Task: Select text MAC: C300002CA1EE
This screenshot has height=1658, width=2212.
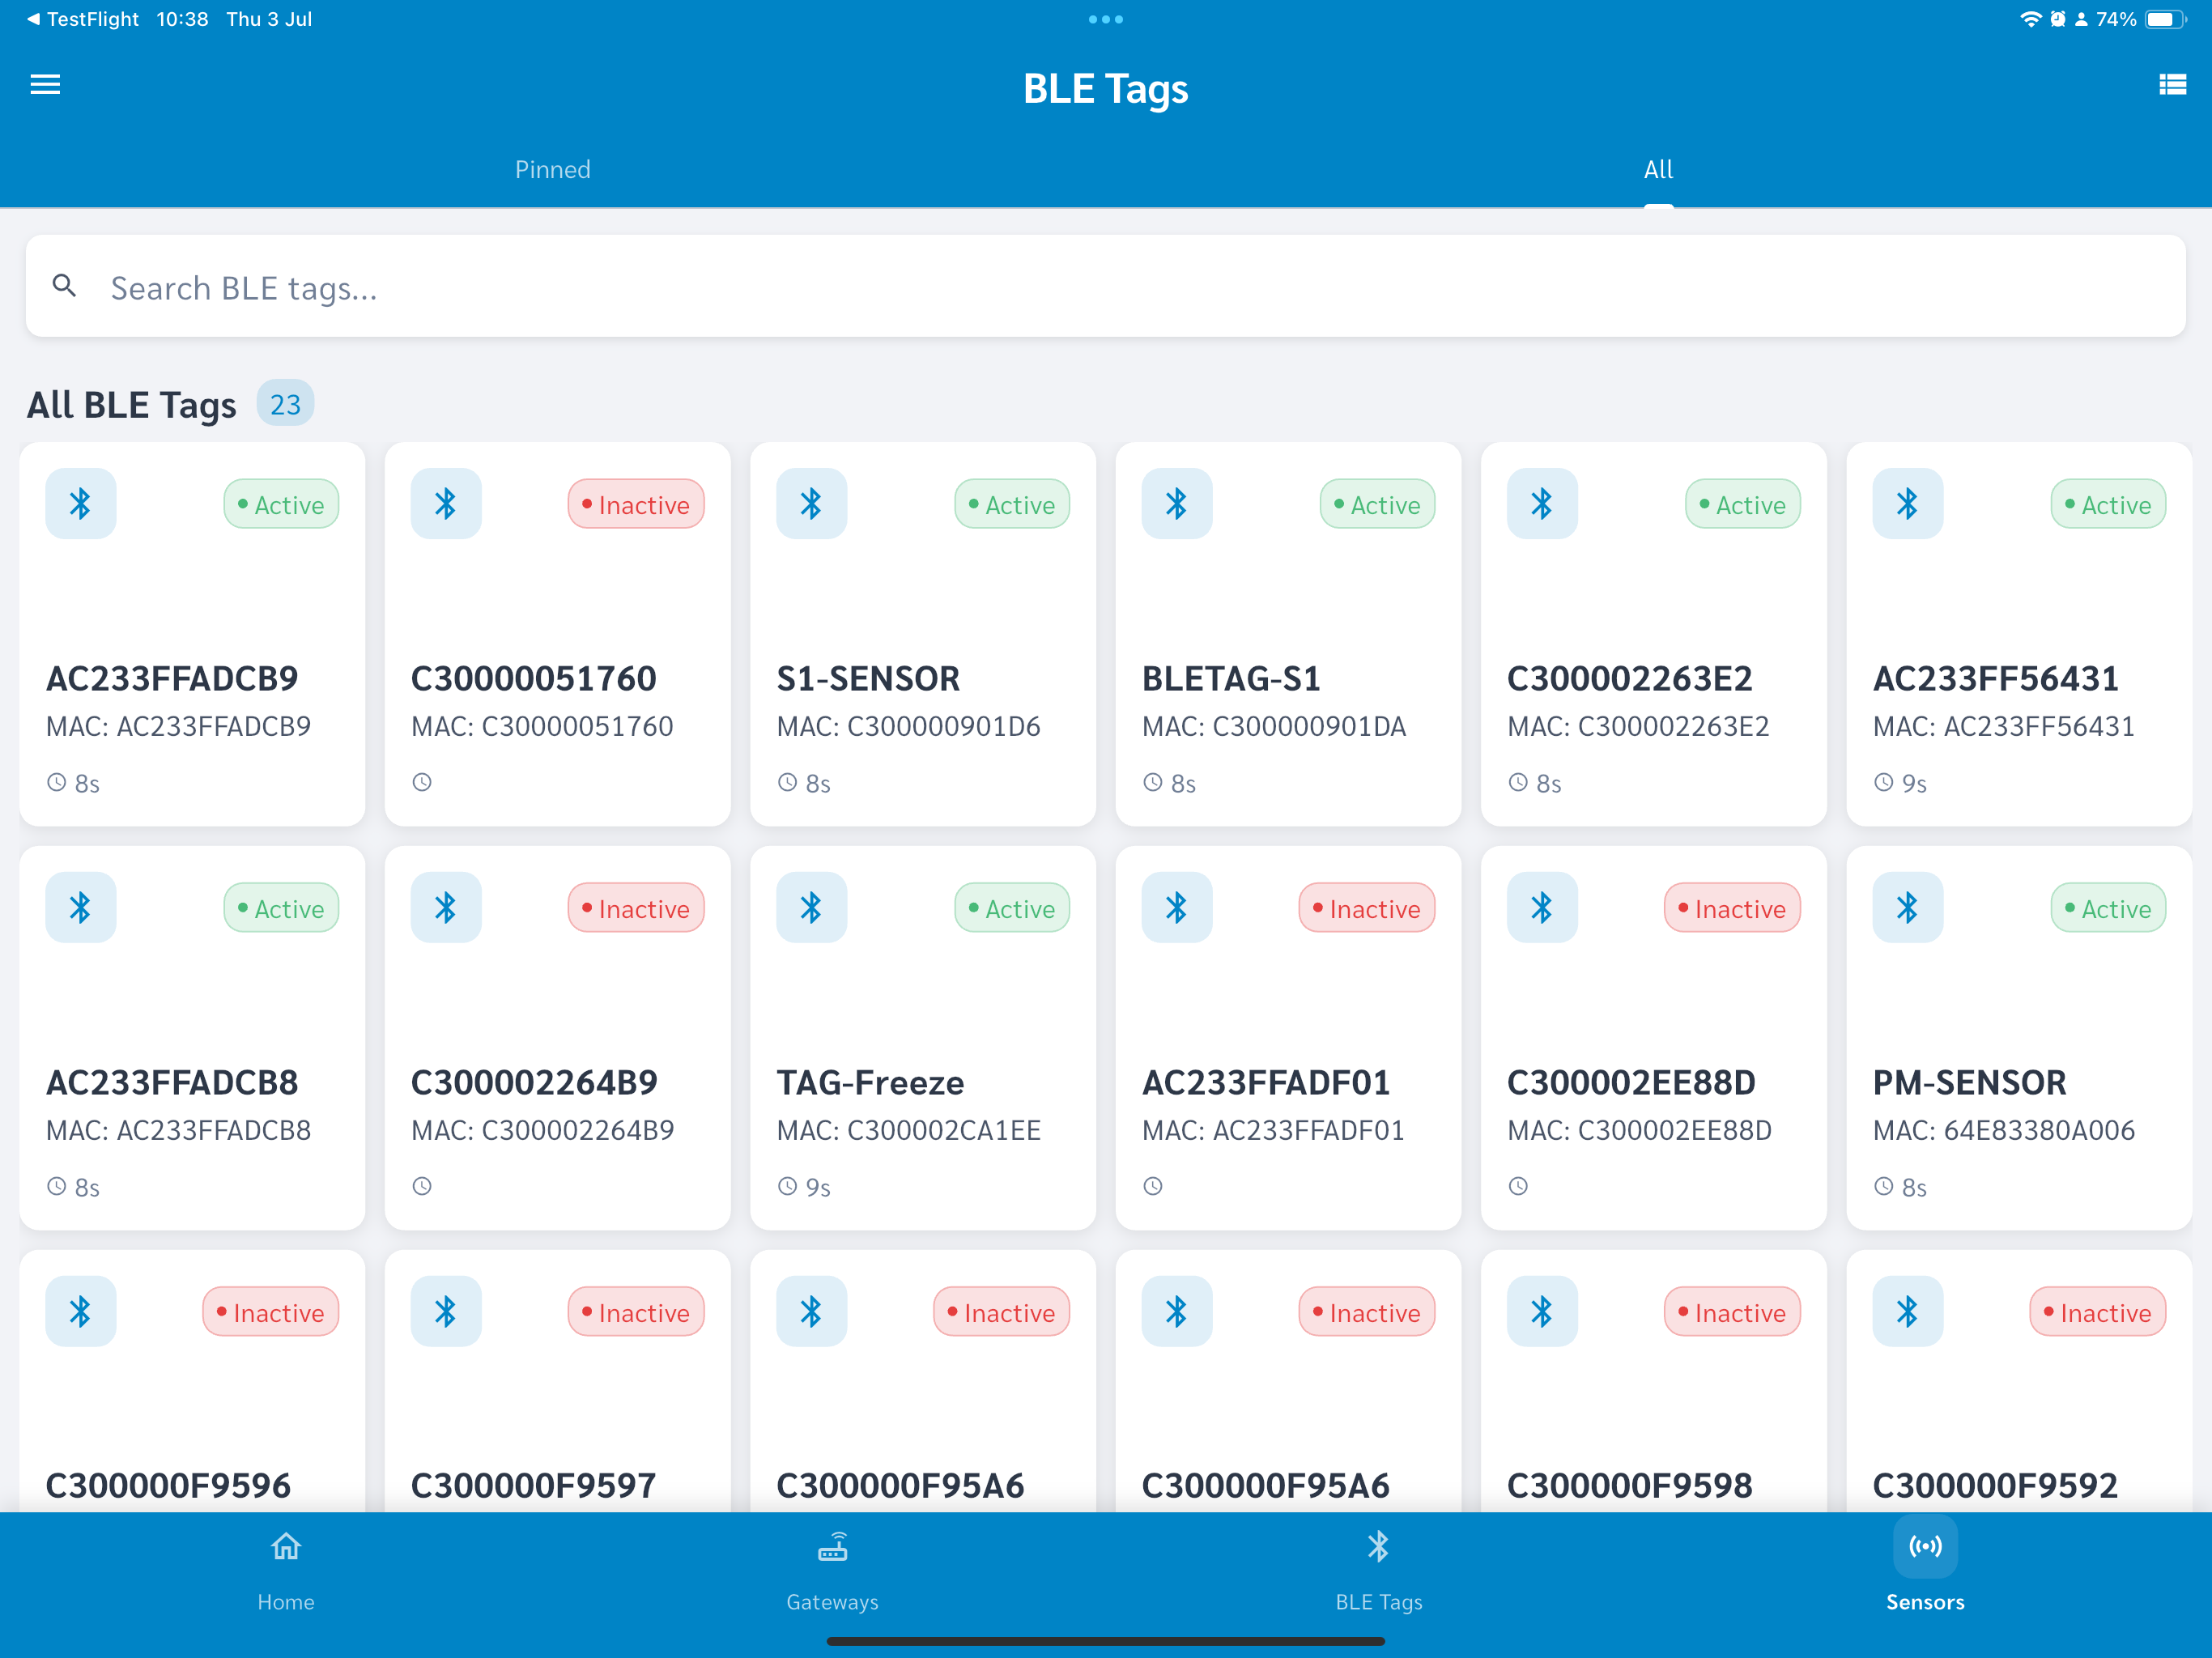Action: [909, 1131]
